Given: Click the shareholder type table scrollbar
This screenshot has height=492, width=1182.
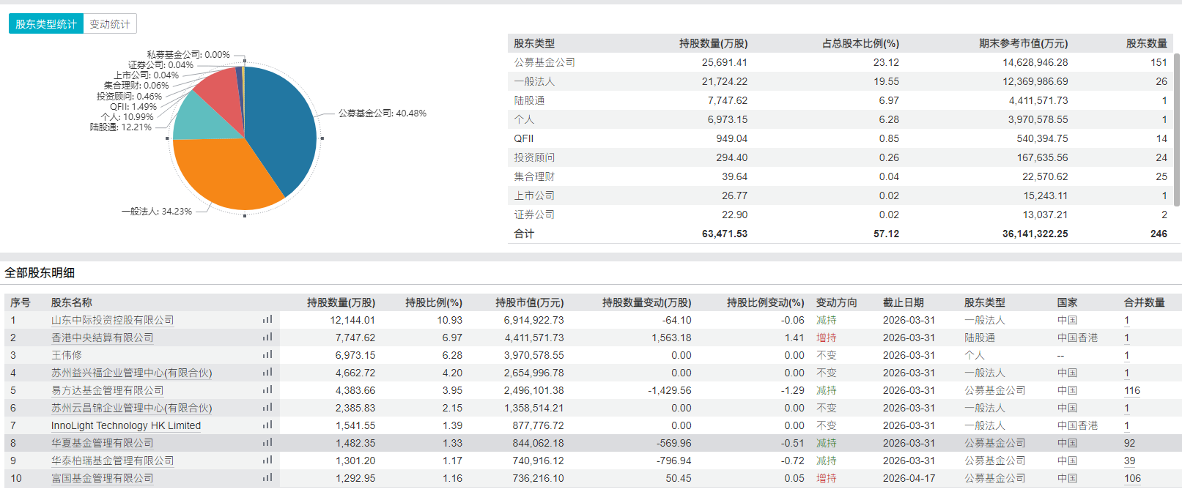Looking at the screenshot, I should [x=1177, y=124].
